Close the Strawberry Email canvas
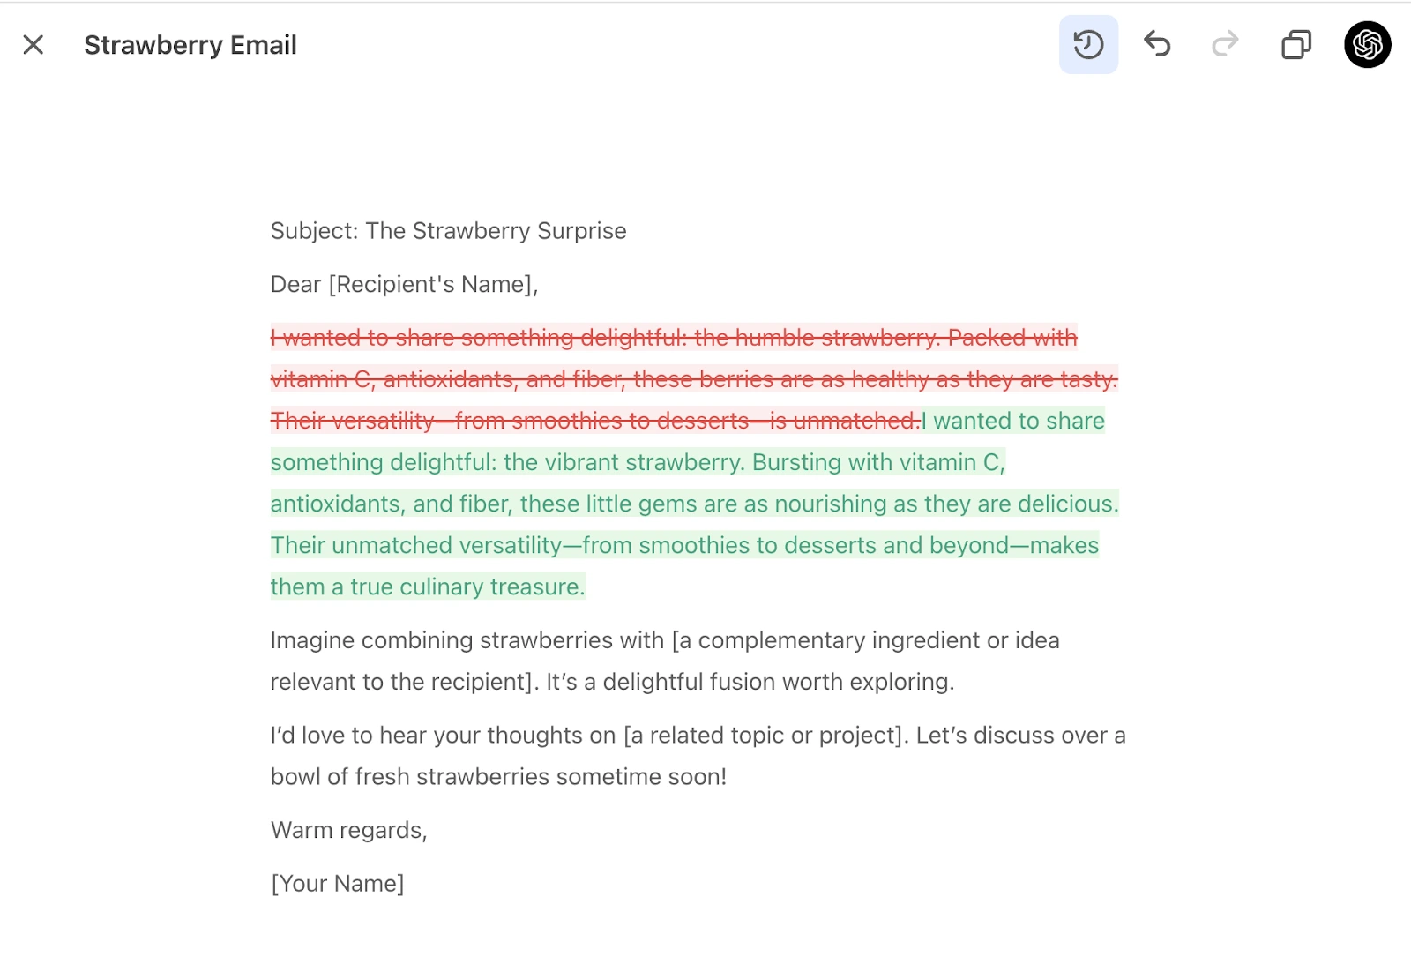 pyautogui.click(x=34, y=45)
